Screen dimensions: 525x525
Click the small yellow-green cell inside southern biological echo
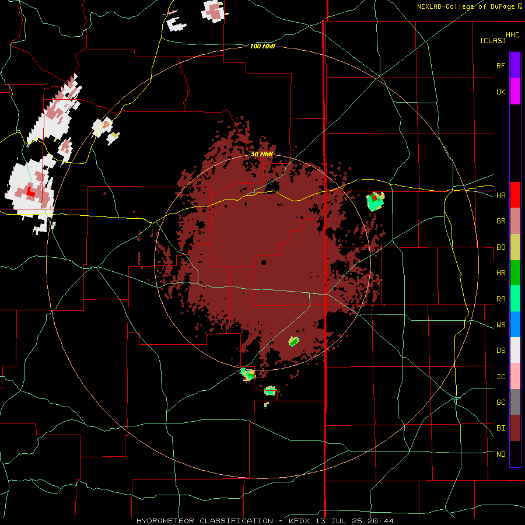tap(293, 341)
